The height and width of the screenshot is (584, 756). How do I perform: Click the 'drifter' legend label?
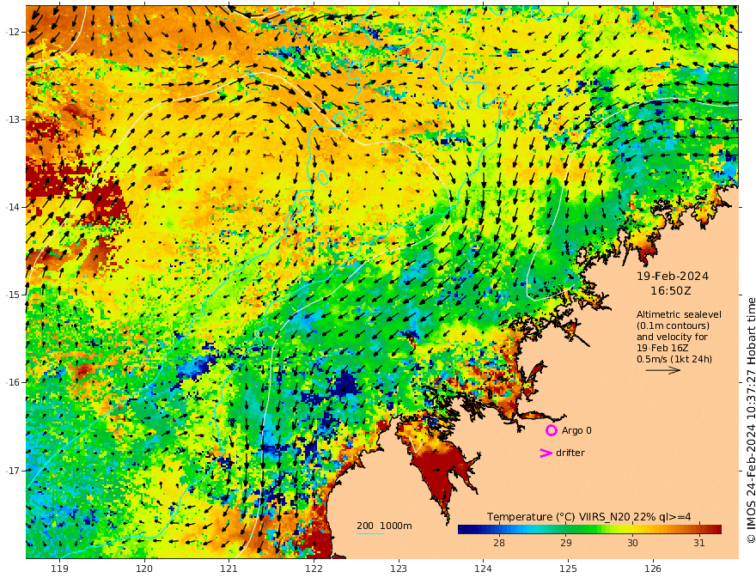(x=570, y=453)
